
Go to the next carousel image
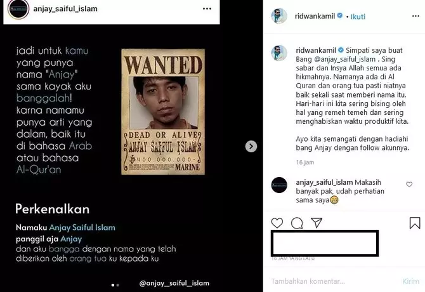pos(251,147)
